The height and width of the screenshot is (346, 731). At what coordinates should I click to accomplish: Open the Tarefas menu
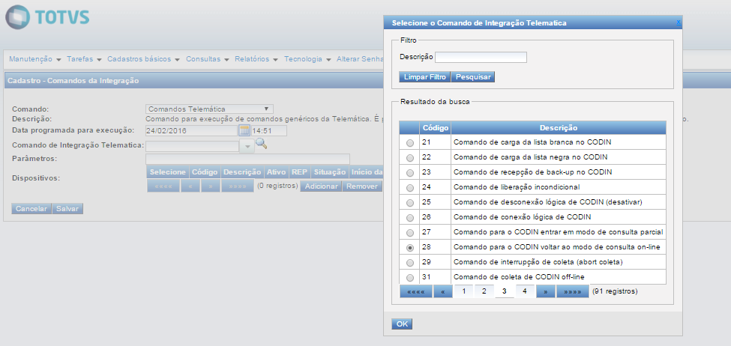coord(85,59)
